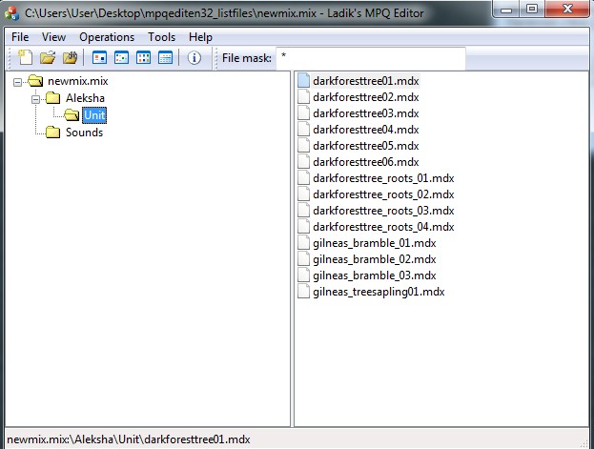Select newmix.mix in the tree
594x449 pixels.
click(77, 81)
